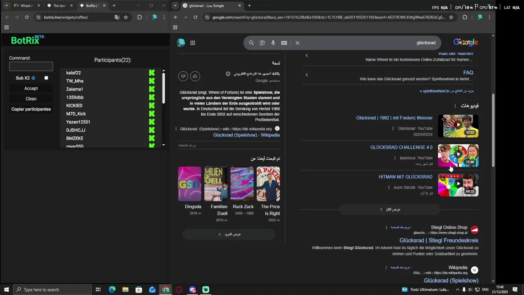Open the Google apps grid
This screenshot has width=524, height=295.
pyautogui.click(x=193, y=43)
